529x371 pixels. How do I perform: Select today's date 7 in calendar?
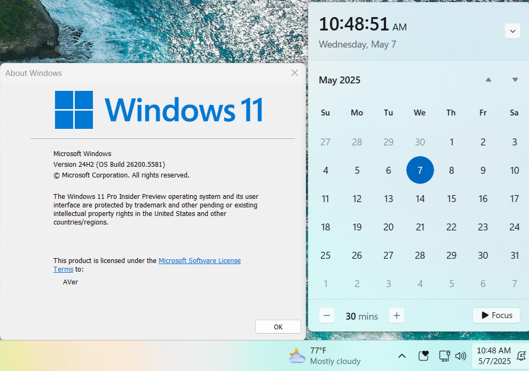(420, 170)
